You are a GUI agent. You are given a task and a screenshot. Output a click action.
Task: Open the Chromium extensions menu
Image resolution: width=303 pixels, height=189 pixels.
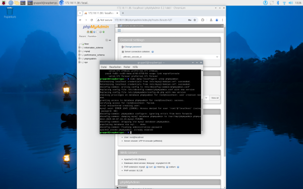[203, 20]
